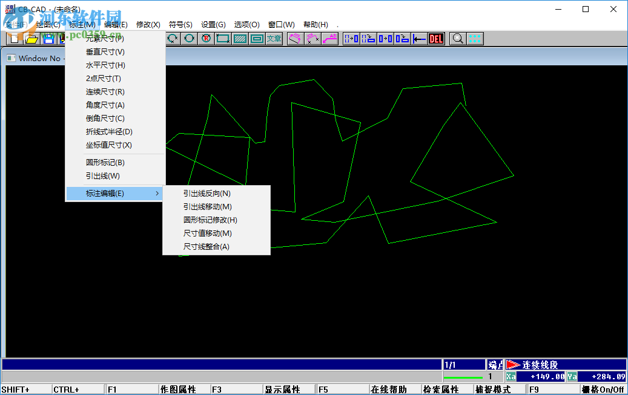628x395 pixels.
Task: Click the DEL delete tool icon
Action: point(435,38)
